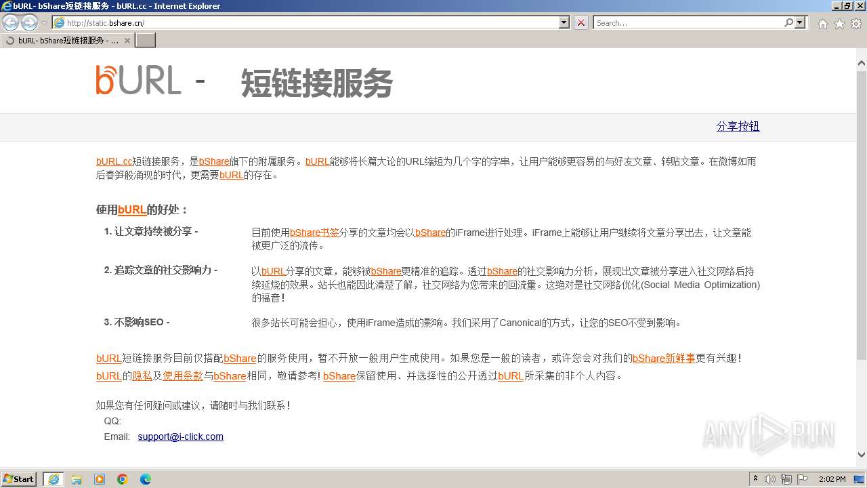Click bURL link before 分享的文章
867x488 pixels.
(x=273, y=271)
